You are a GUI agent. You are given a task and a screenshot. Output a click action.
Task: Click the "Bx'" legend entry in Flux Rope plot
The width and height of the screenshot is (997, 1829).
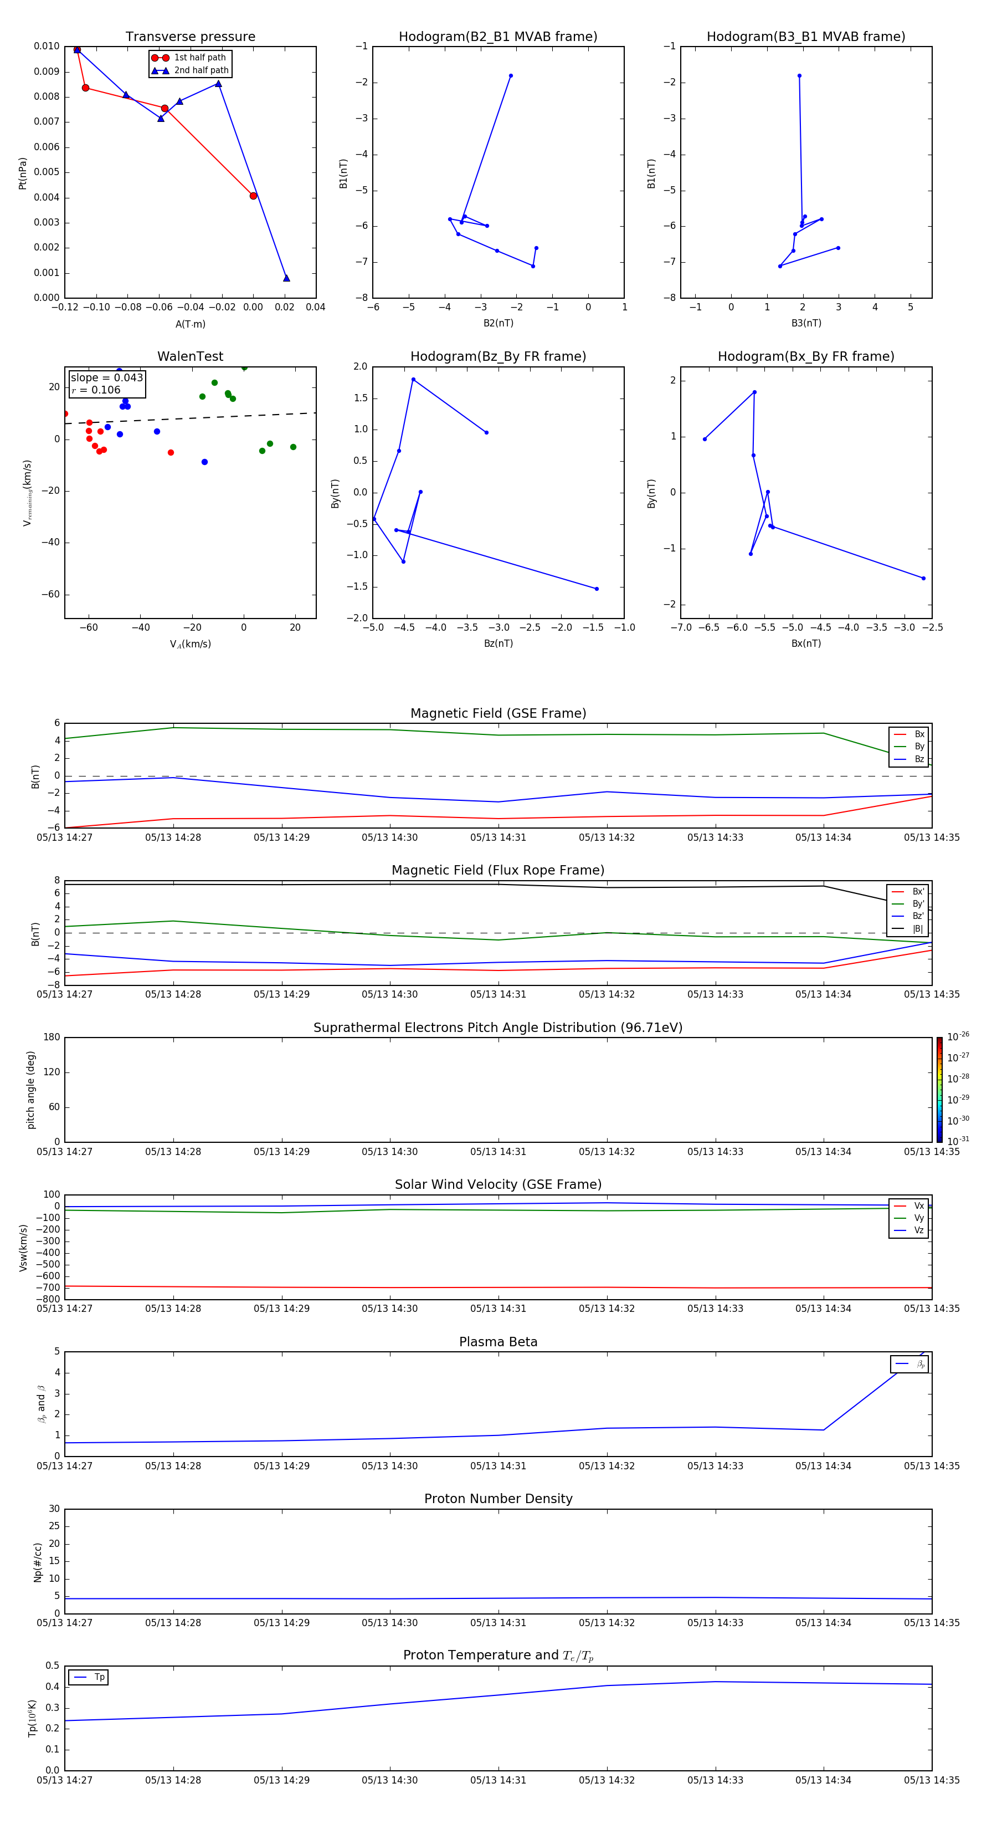point(908,892)
